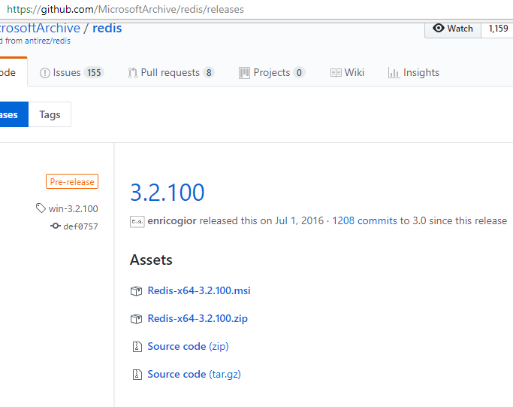Open the 1,159 watchers count
The image size is (513, 407).
tap(498, 29)
